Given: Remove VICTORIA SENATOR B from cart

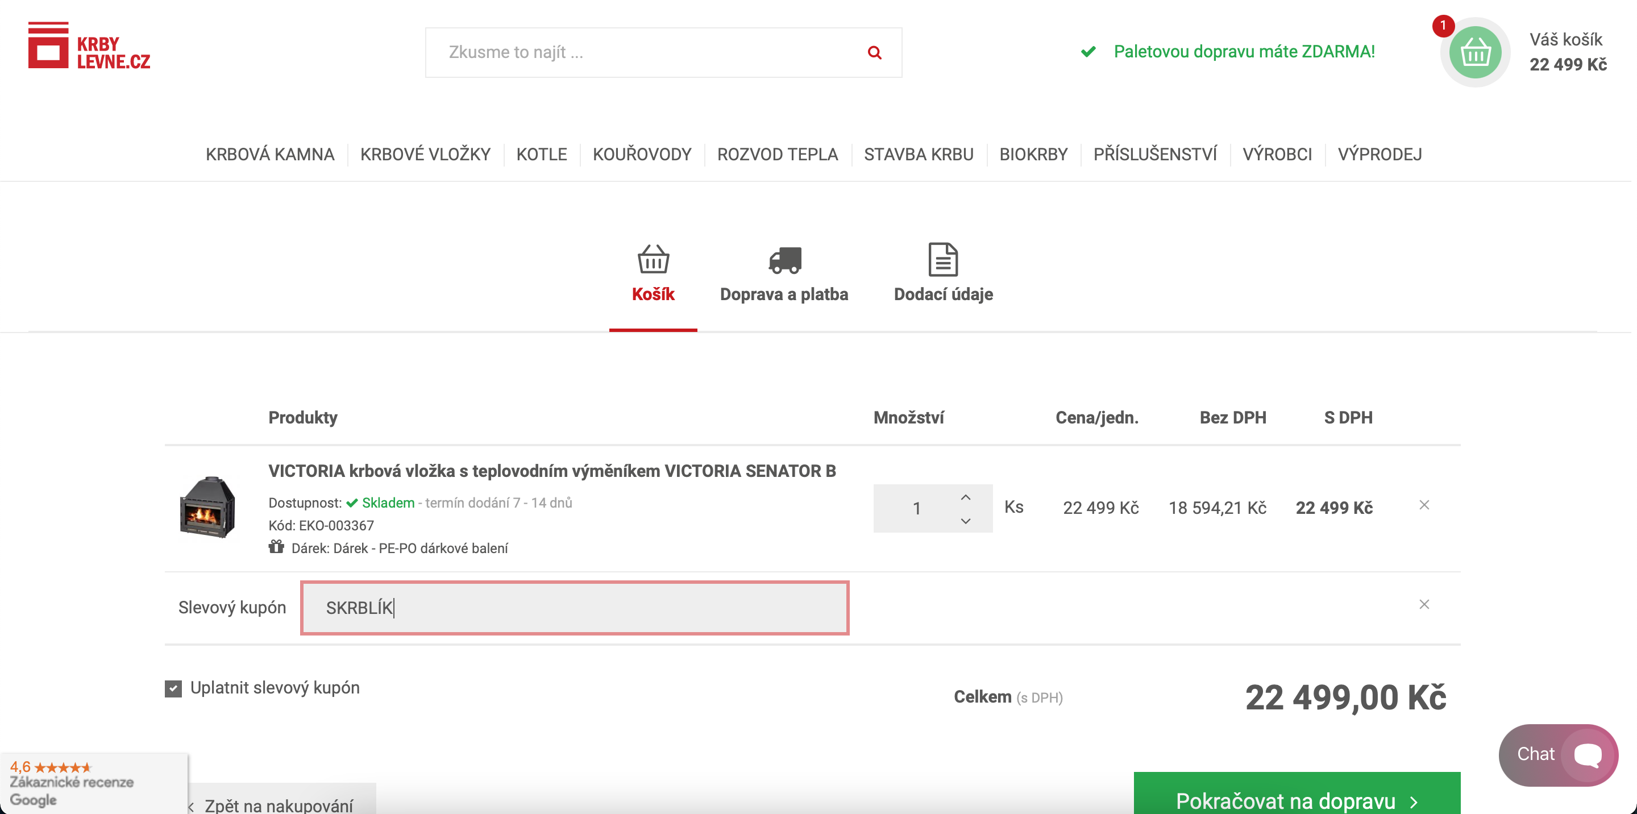Looking at the screenshot, I should (1424, 505).
